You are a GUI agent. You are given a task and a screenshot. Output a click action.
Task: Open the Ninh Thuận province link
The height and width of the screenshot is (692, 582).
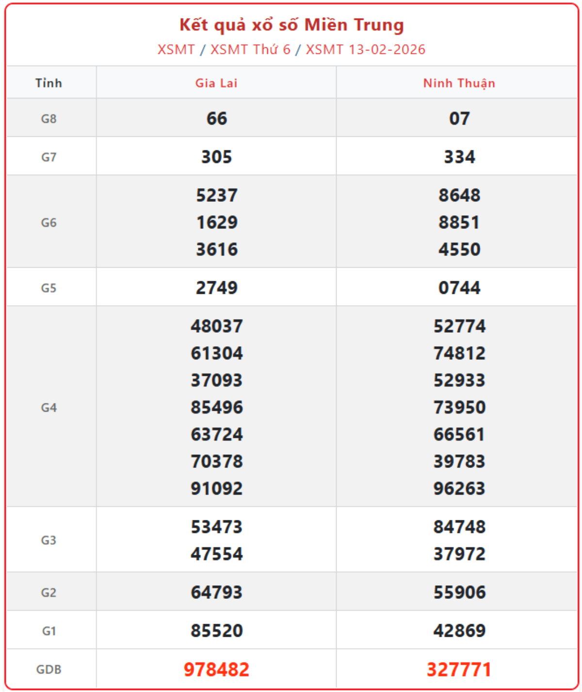pos(459,83)
